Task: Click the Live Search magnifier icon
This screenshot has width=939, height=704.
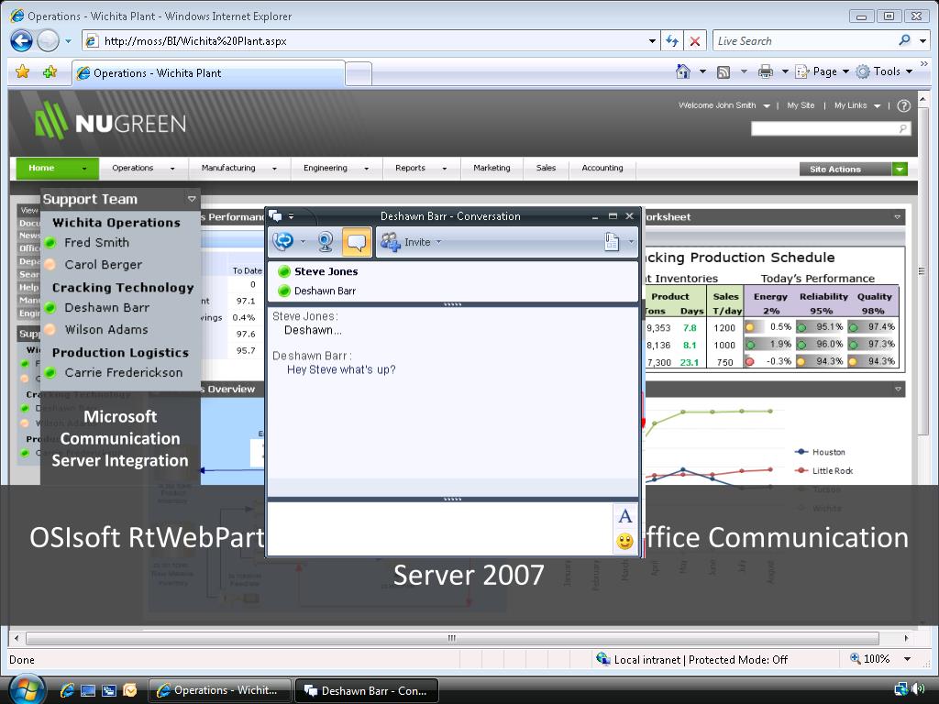Action: click(904, 40)
